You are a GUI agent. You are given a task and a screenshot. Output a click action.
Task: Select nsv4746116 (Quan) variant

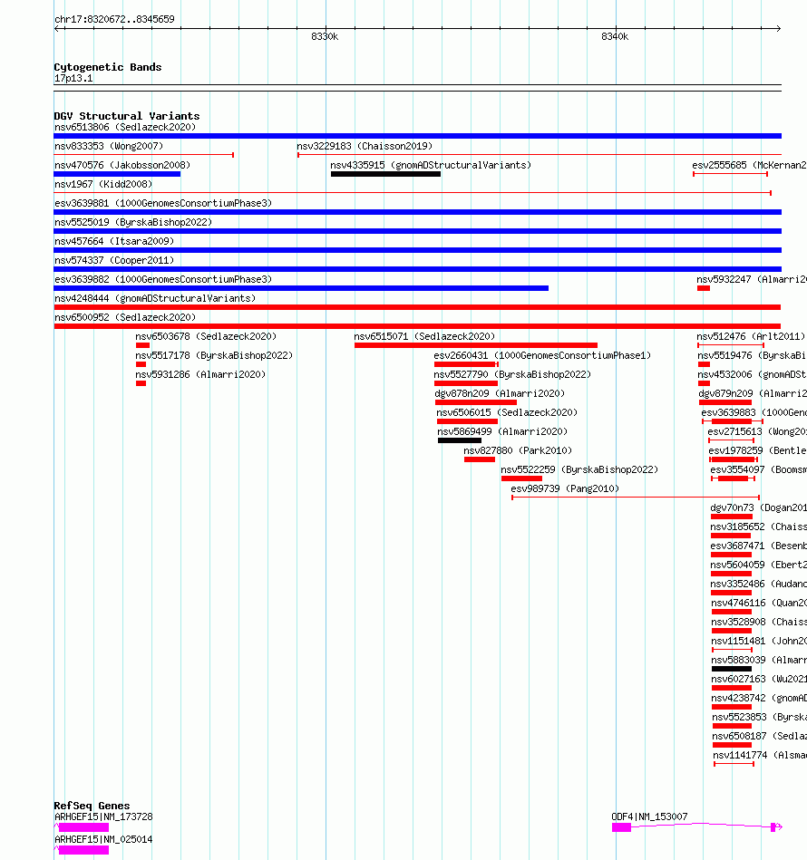pos(759,603)
